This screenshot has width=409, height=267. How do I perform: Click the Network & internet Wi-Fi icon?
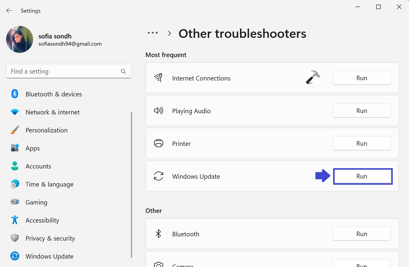coord(15,112)
